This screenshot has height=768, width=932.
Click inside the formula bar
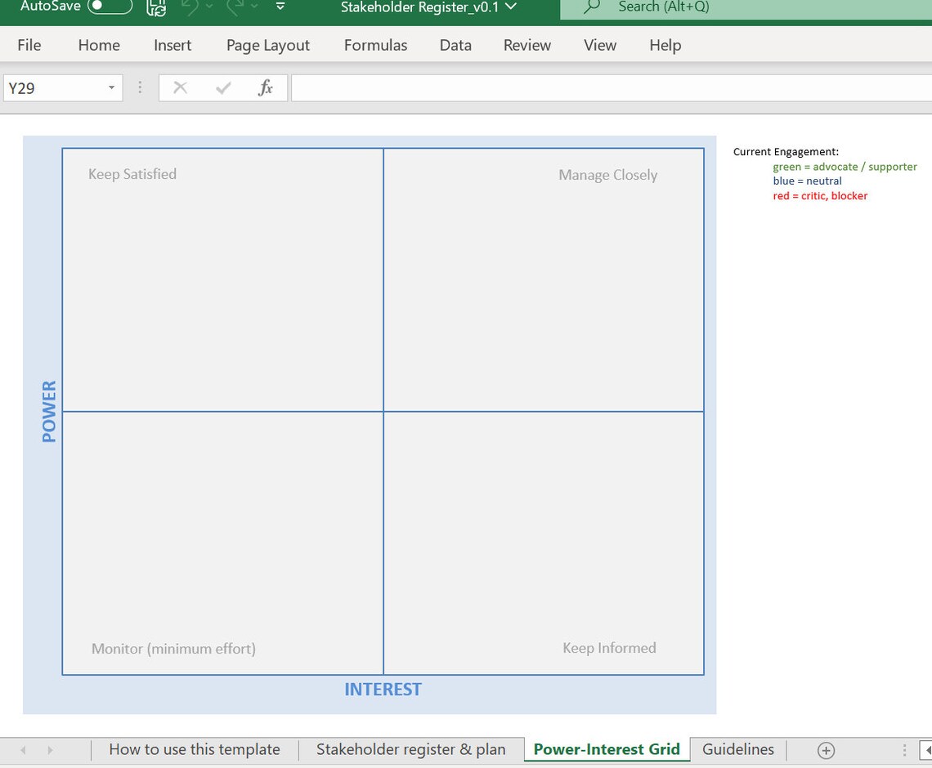point(572,87)
